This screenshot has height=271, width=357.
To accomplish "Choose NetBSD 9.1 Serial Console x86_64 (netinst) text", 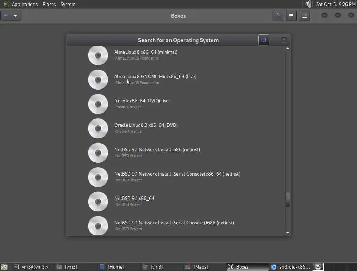I will [177, 174].
